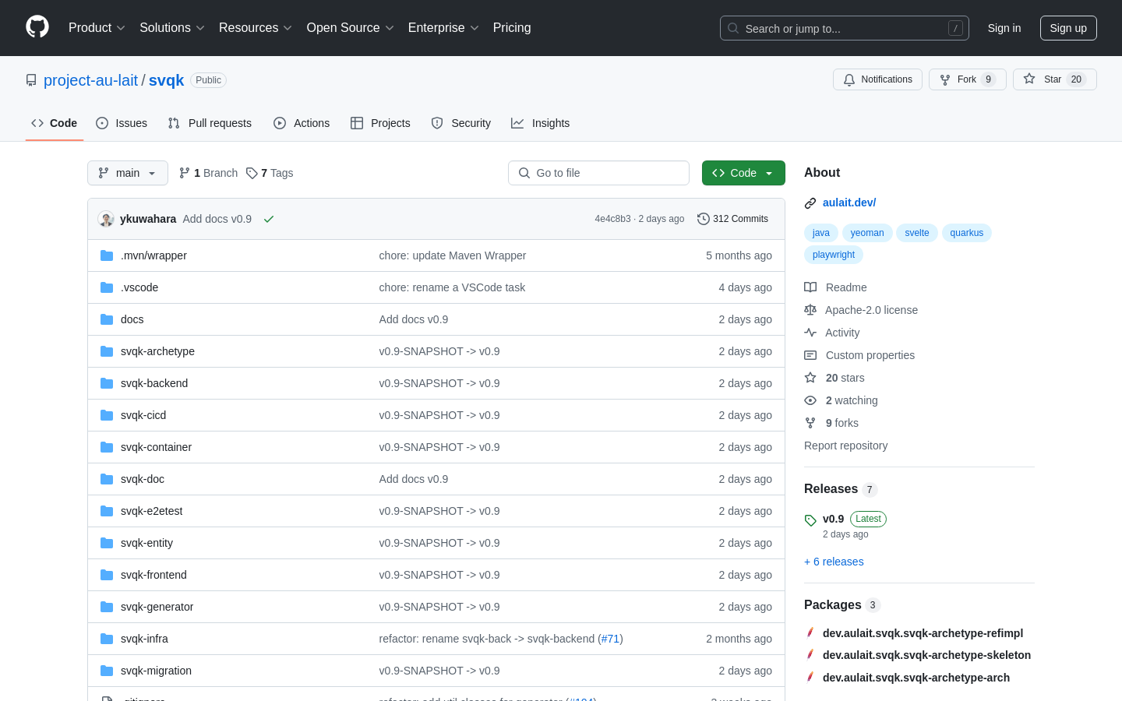Open the main branch selector dropdown

pos(128,173)
